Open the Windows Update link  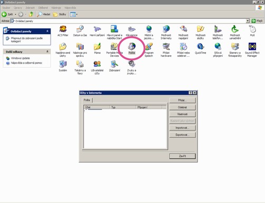point(20,58)
